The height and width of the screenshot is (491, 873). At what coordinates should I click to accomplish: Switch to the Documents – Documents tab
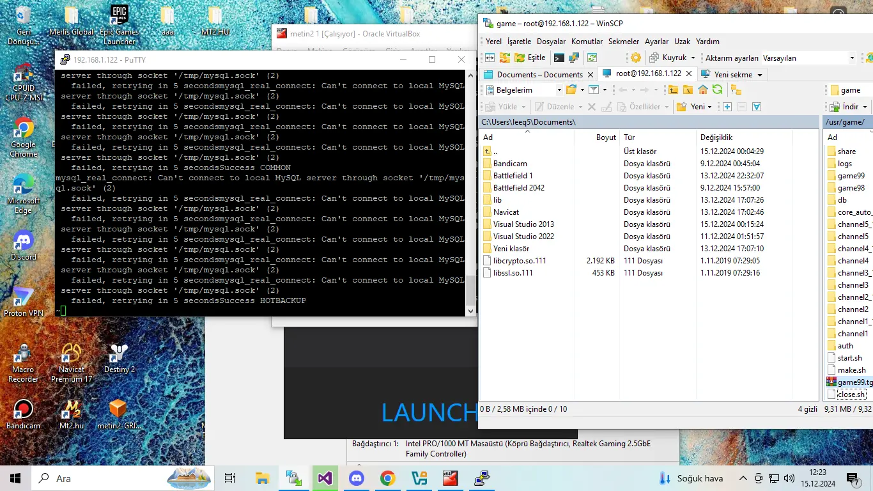pyautogui.click(x=539, y=74)
